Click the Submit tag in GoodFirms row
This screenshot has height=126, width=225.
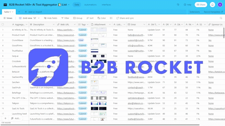(x=83, y=45)
